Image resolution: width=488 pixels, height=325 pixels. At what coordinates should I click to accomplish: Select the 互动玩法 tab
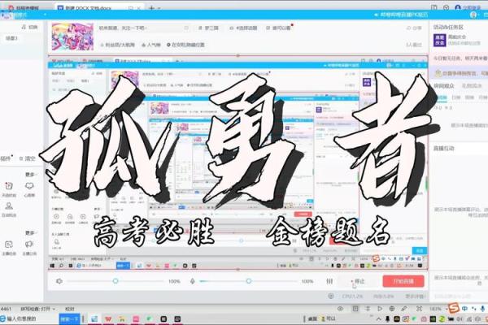pyautogui.click(x=472, y=85)
